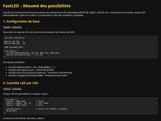Click the 'Déclaration du type de LED' sentence
The height and width of the screenshot is (121, 161).
coord(39,32)
